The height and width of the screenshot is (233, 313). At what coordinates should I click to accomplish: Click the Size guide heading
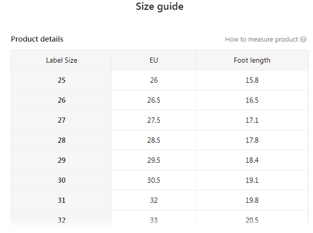click(x=160, y=7)
